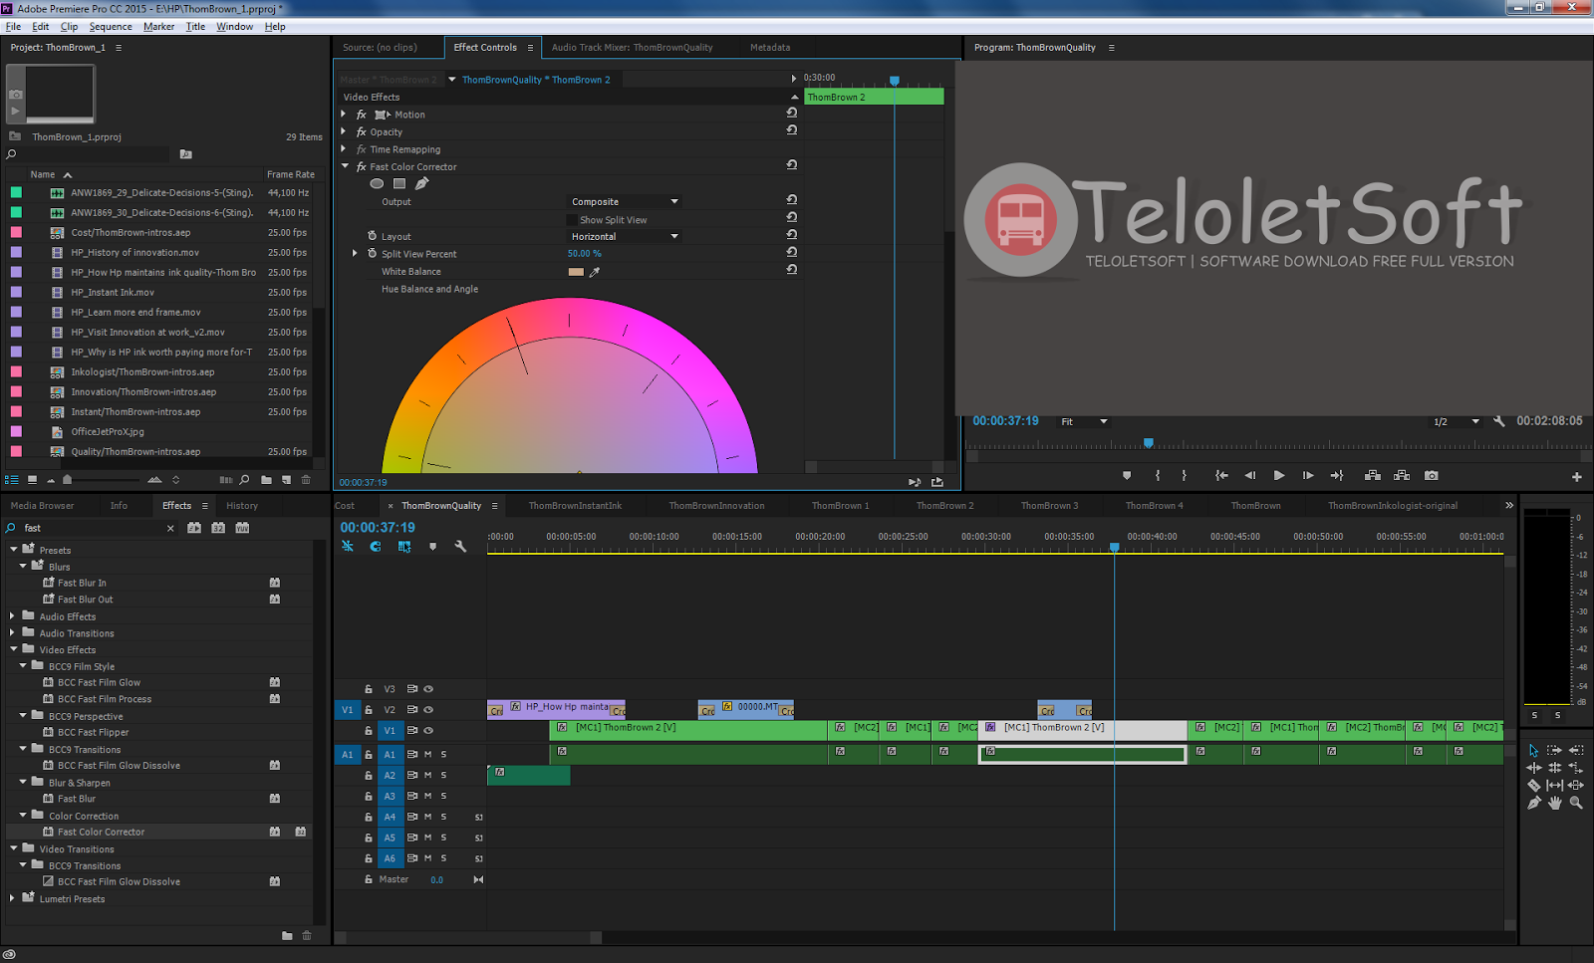Expand Audio Effects folder

click(x=12, y=616)
